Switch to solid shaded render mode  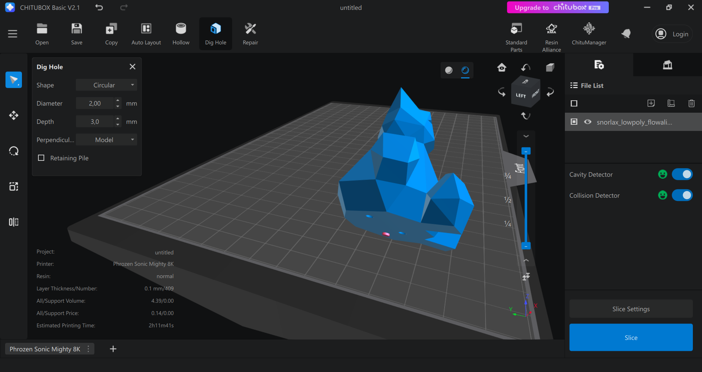coord(449,70)
